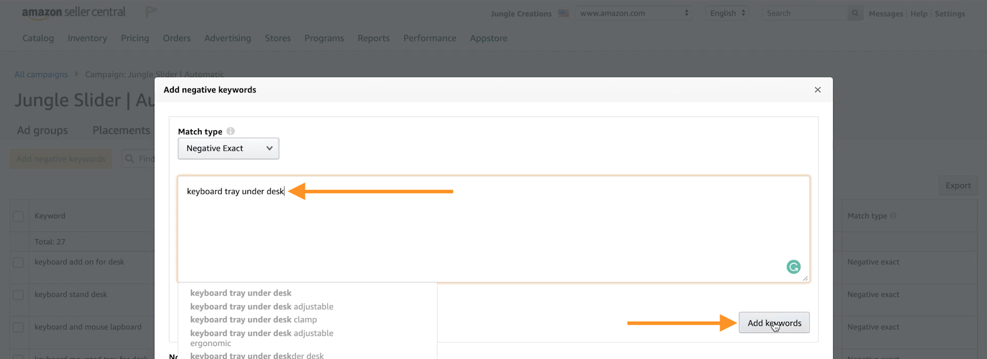
Task: Click the search magnifier icon in header
Action: pos(854,13)
